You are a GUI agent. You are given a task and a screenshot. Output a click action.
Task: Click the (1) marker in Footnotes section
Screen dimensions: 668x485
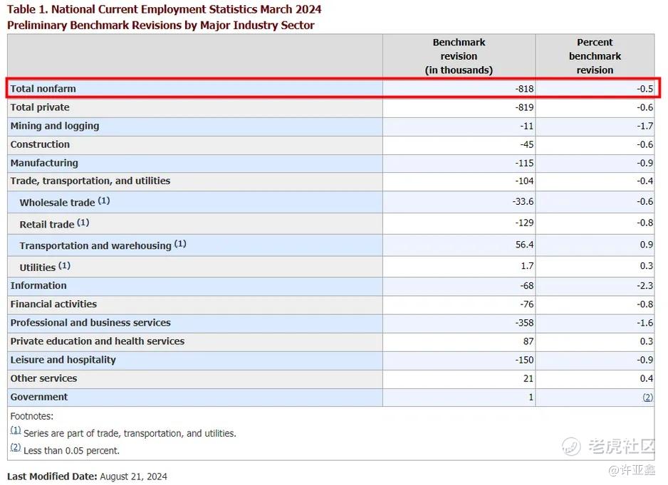(x=16, y=430)
